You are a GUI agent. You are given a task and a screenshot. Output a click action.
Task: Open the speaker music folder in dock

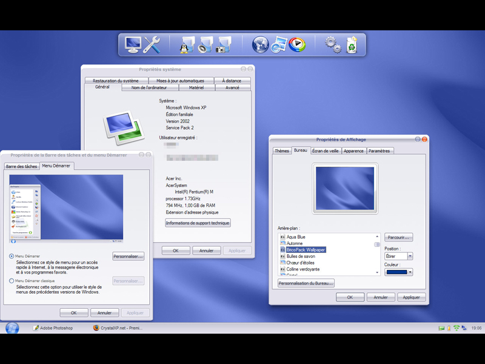pos(205,45)
